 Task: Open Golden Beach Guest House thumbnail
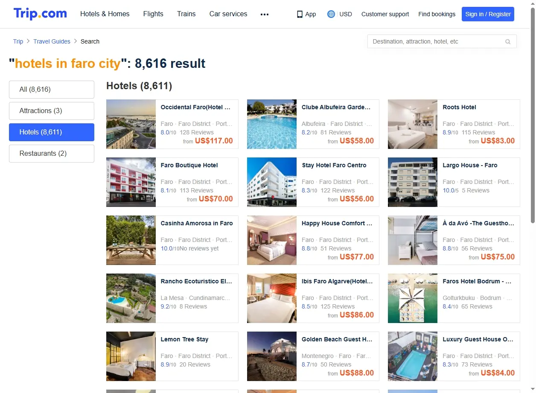pyautogui.click(x=272, y=356)
